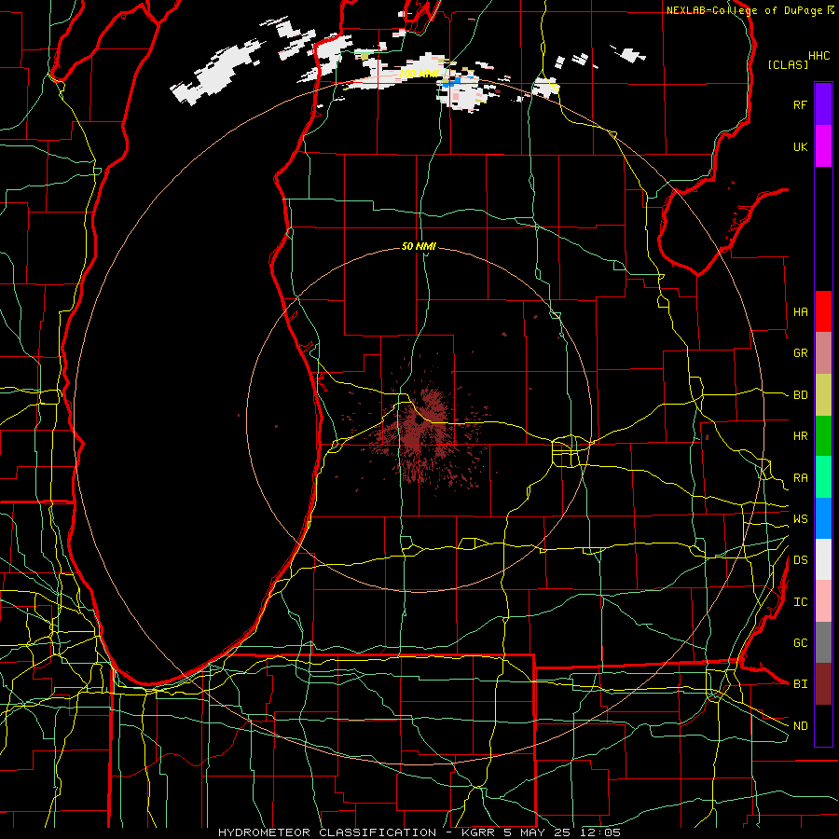Click the brown BI legend swatch
The height and width of the screenshot is (839, 839).
[823, 684]
